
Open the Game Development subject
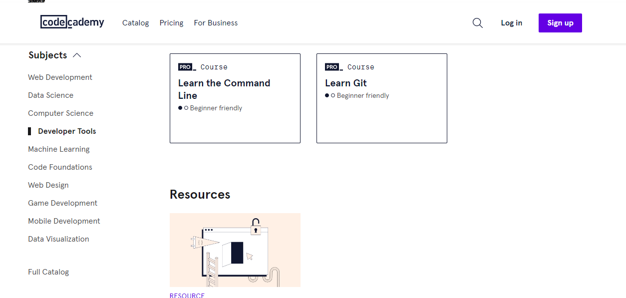pyautogui.click(x=62, y=203)
